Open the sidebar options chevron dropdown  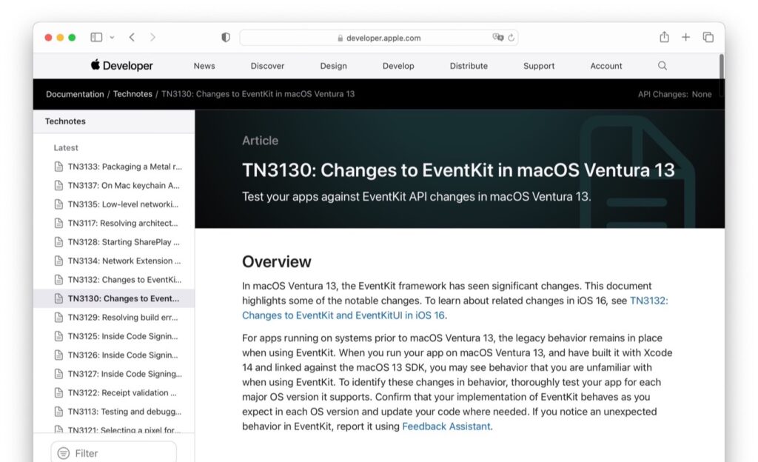113,36
